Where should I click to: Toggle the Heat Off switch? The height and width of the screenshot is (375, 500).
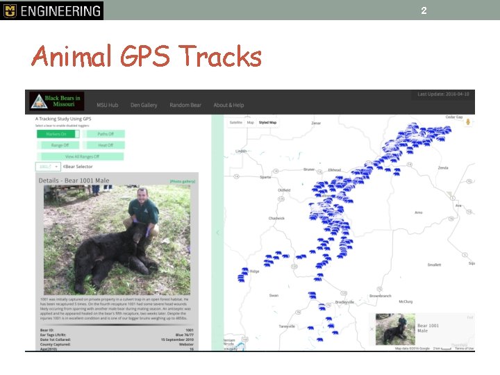[104, 145]
